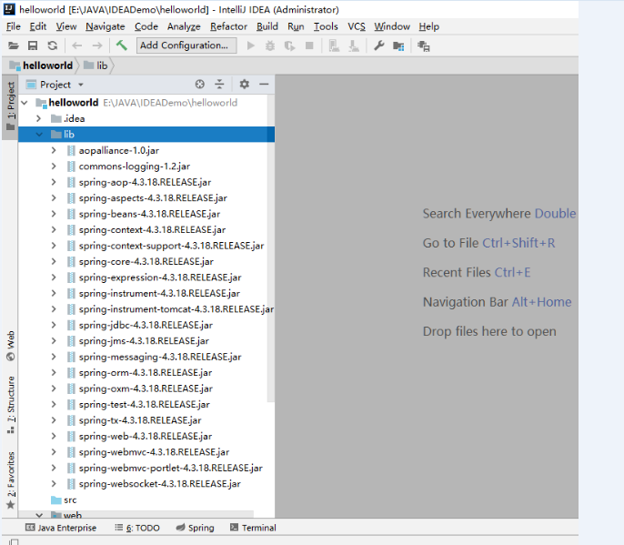
Task: Toggle the Web side tool window
Action: click(x=11, y=346)
